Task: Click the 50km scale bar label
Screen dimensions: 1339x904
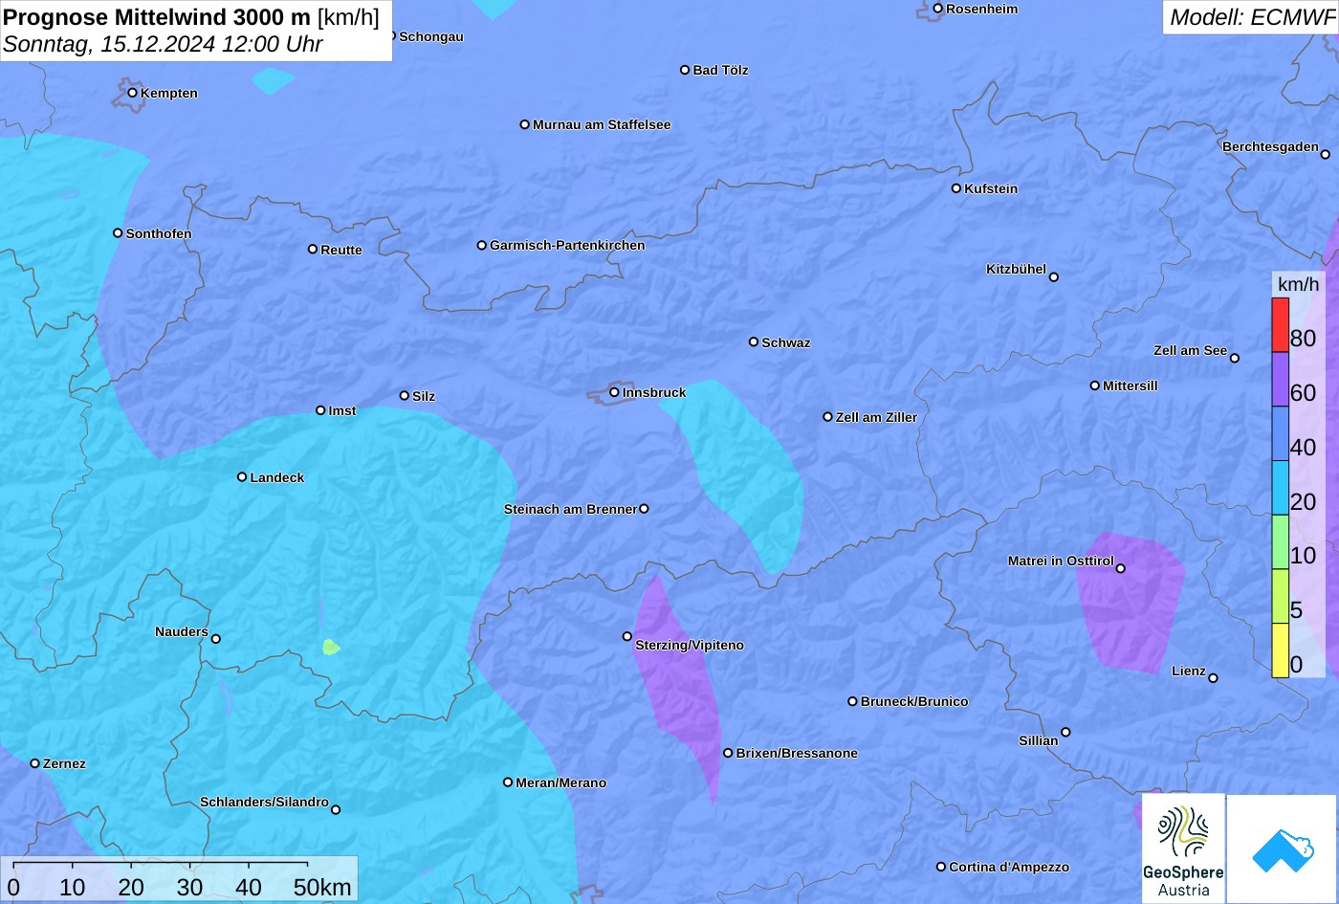Action: (322, 888)
